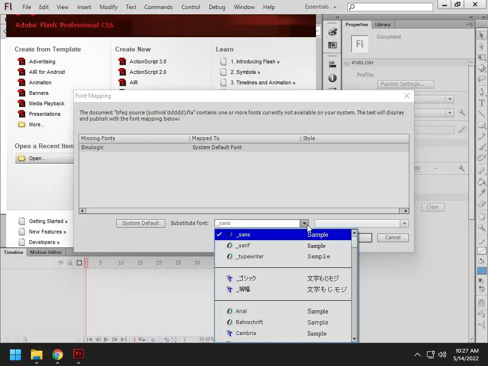Open the ActionScript 3.0 create new link
Image resolution: width=488 pixels, height=366 pixels.
(x=148, y=61)
